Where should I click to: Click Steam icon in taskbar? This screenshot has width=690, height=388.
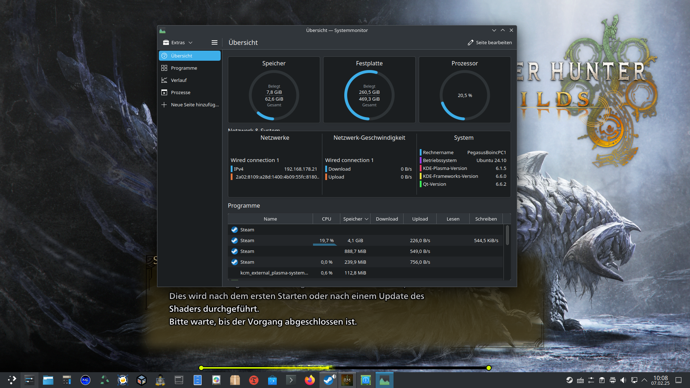[328, 380]
